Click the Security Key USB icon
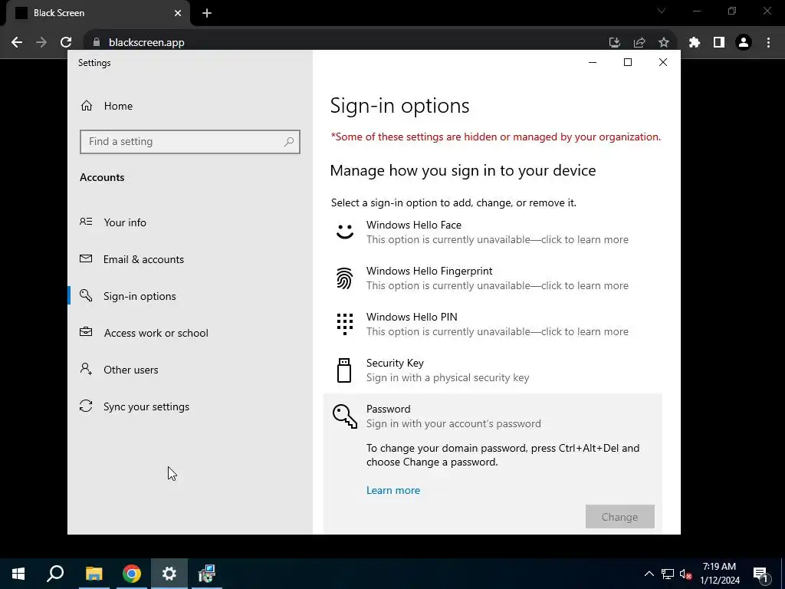The width and height of the screenshot is (785, 589). (x=344, y=370)
